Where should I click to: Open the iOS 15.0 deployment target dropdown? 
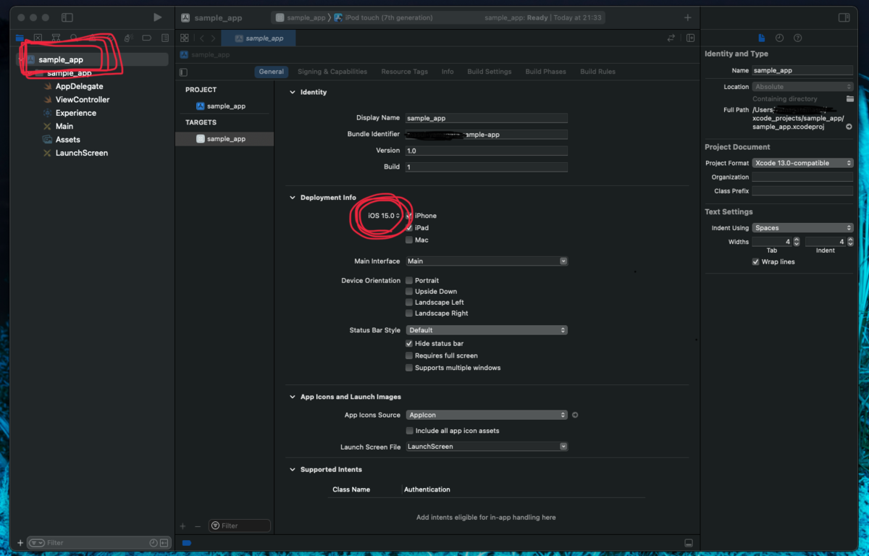pos(384,216)
